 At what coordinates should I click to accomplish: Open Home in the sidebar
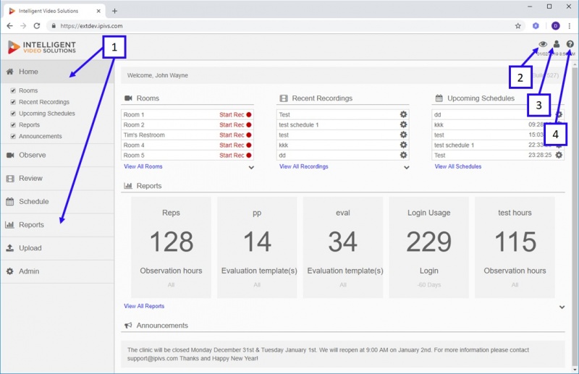pos(57,72)
